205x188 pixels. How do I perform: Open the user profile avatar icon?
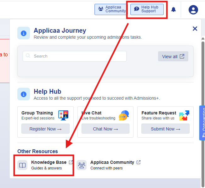click(193, 10)
